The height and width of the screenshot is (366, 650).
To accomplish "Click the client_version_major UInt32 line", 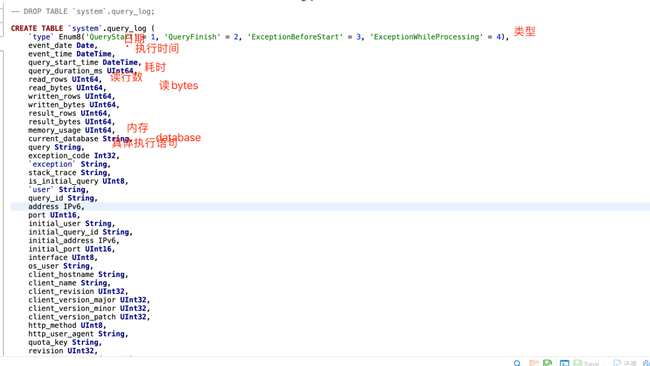I will pyautogui.click(x=89, y=300).
